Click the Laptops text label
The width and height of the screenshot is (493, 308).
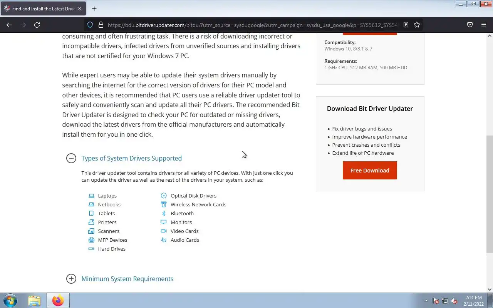107,196
